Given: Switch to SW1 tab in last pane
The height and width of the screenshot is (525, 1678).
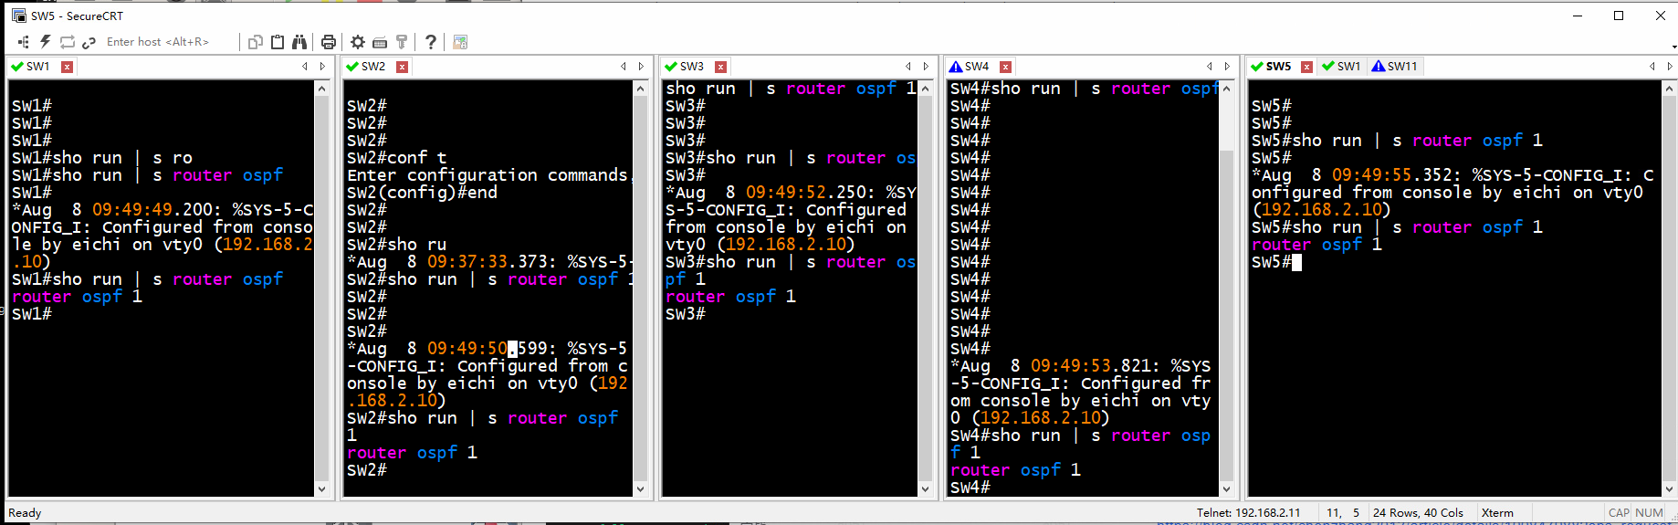Looking at the screenshot, I should [1341, 67].
